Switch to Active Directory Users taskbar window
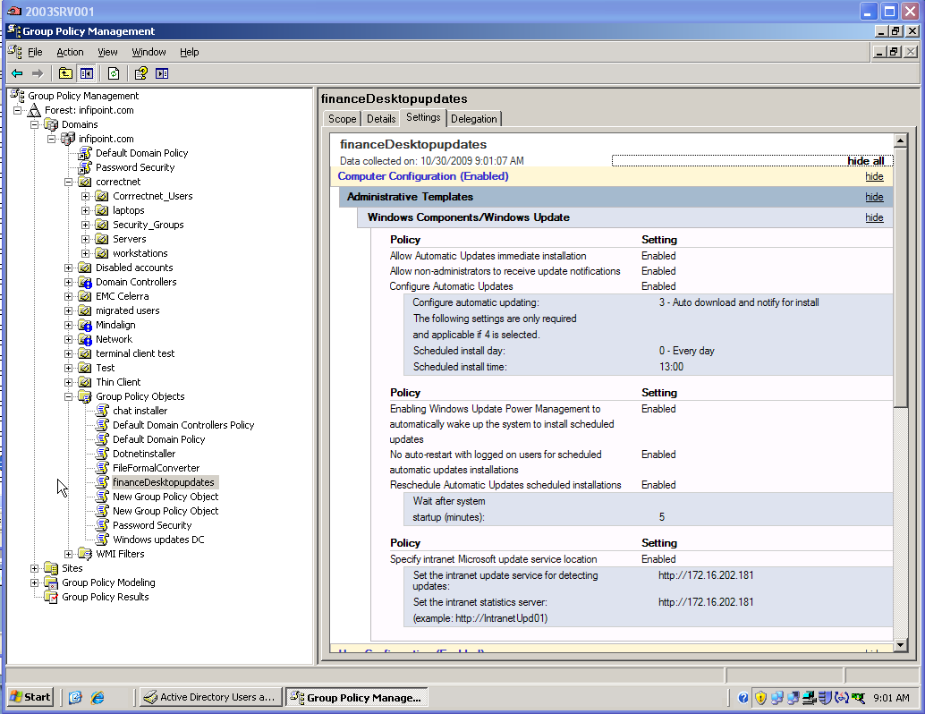 coord(209,696)
